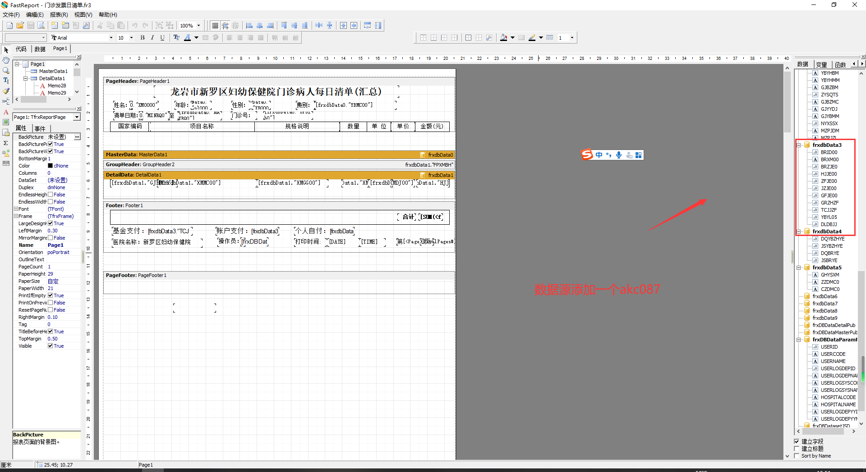Create a new report
866x472 pixels.
(x=9, y=26)
